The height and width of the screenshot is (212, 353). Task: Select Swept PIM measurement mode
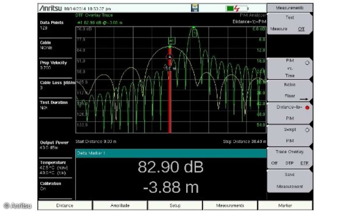click(289, 135)
